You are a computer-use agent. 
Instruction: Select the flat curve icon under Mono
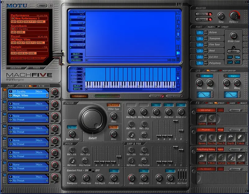pos(230,57)
